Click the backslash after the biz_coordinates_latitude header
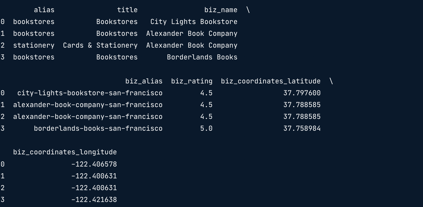This screenshot has width=423, height=207. [x=331, y=81]
